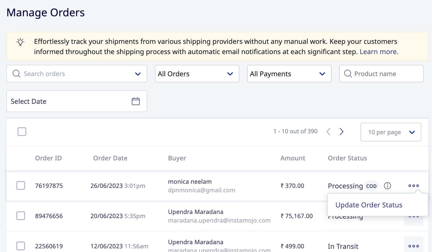432x252 pixels.
Task: Open the 10 per page dropdown
Action: [391, 132]
